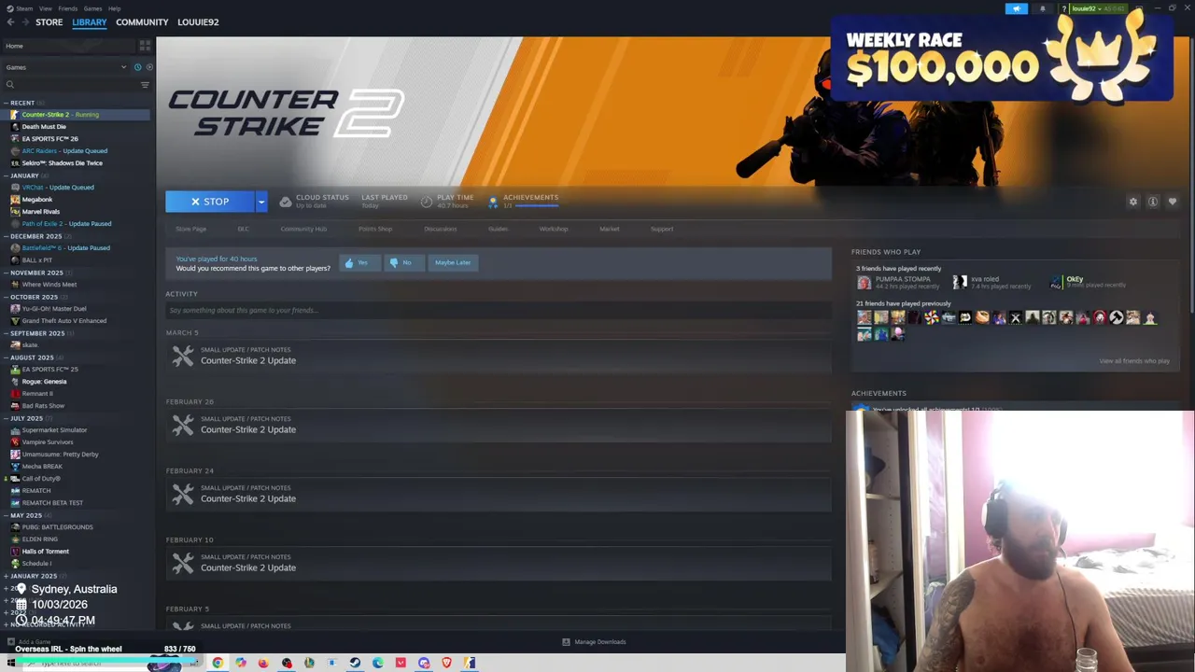Screen dimensions: 1195x672
Task: Add game to favorites heart icon
Action: click(x=1173, y=202)
